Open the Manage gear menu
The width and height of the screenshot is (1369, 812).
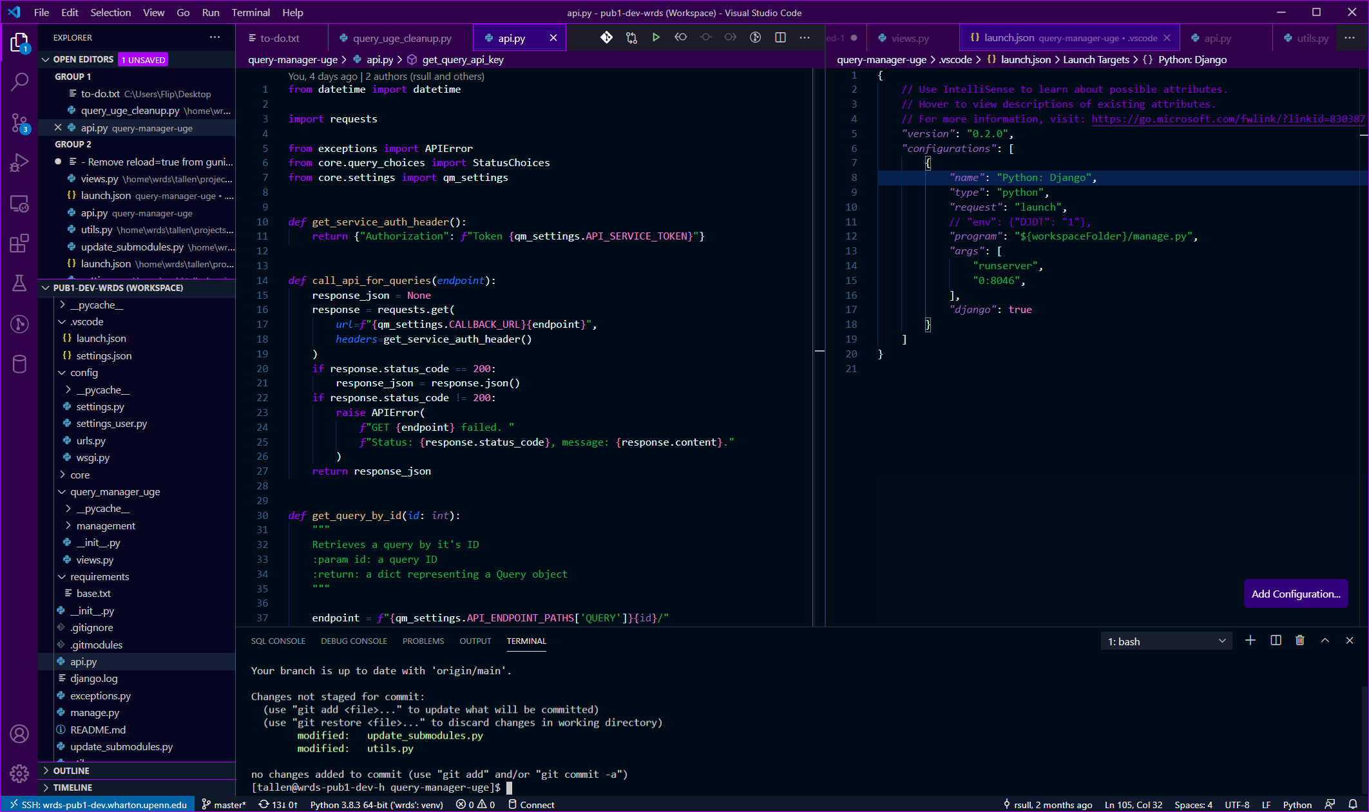tap(19, 773)
